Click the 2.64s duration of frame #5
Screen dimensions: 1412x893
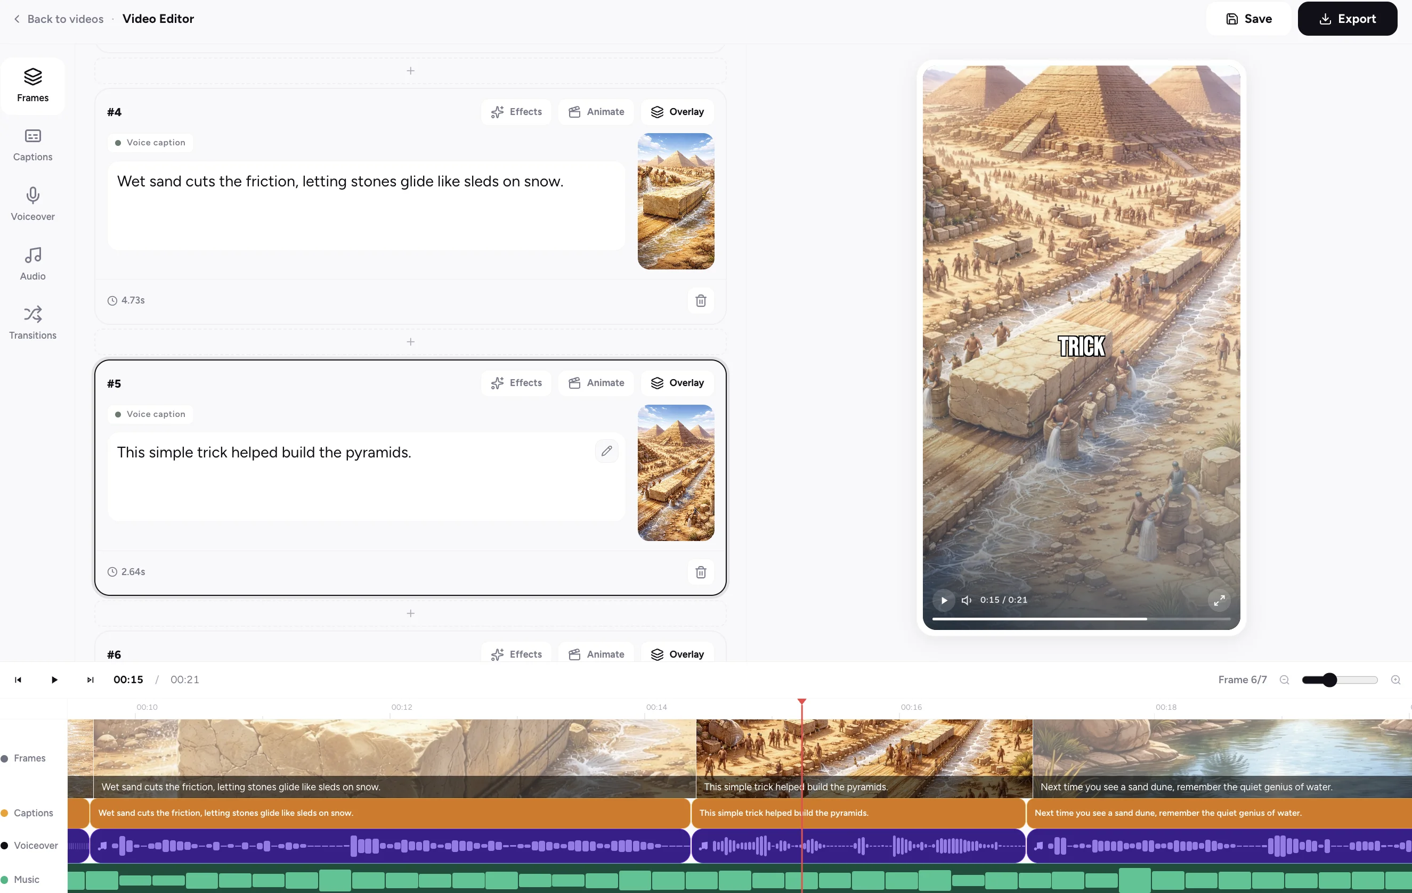tap(126, 572)
